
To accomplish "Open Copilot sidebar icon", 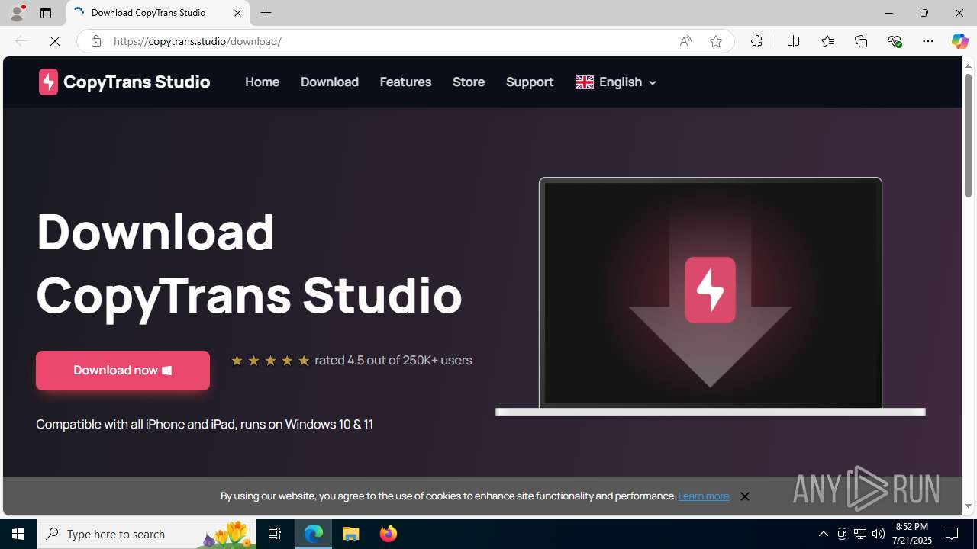I will tap(959, 41).
